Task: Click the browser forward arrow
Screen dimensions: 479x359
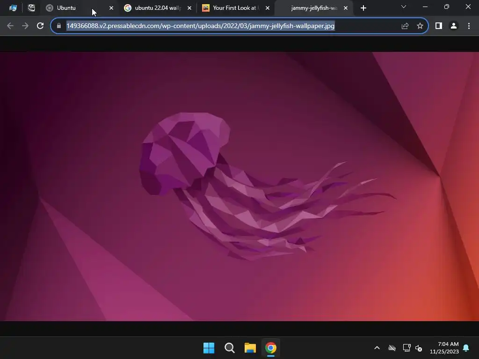Action: [x=25, y=26]
